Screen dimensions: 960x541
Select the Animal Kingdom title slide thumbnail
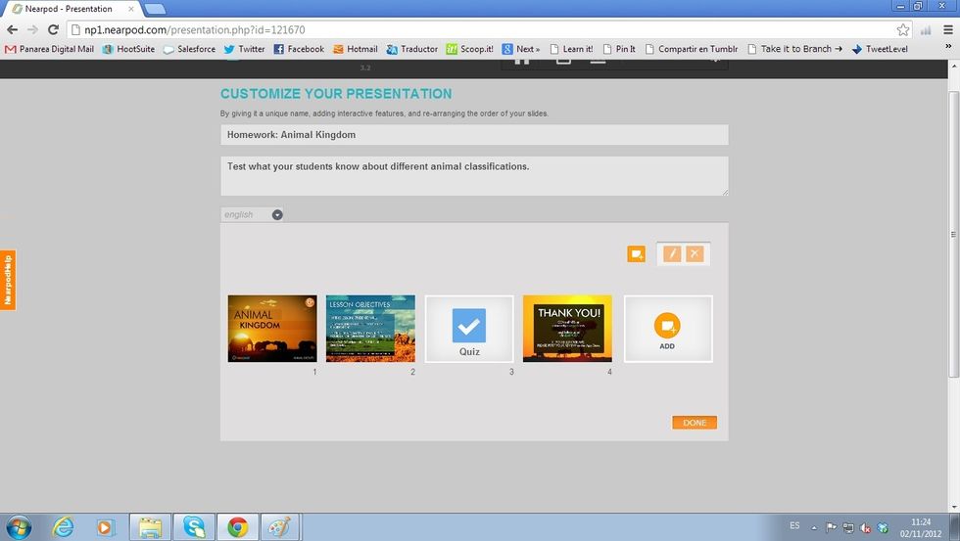(x=272, y=329)
